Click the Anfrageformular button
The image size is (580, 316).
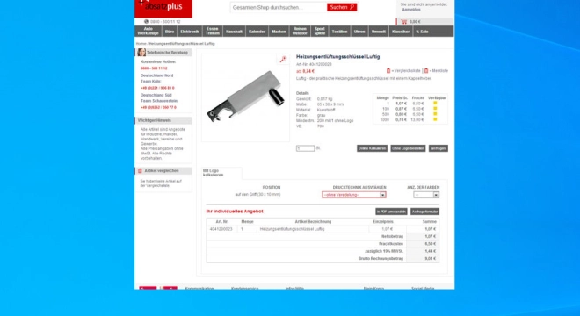click(x=425, y=212)
